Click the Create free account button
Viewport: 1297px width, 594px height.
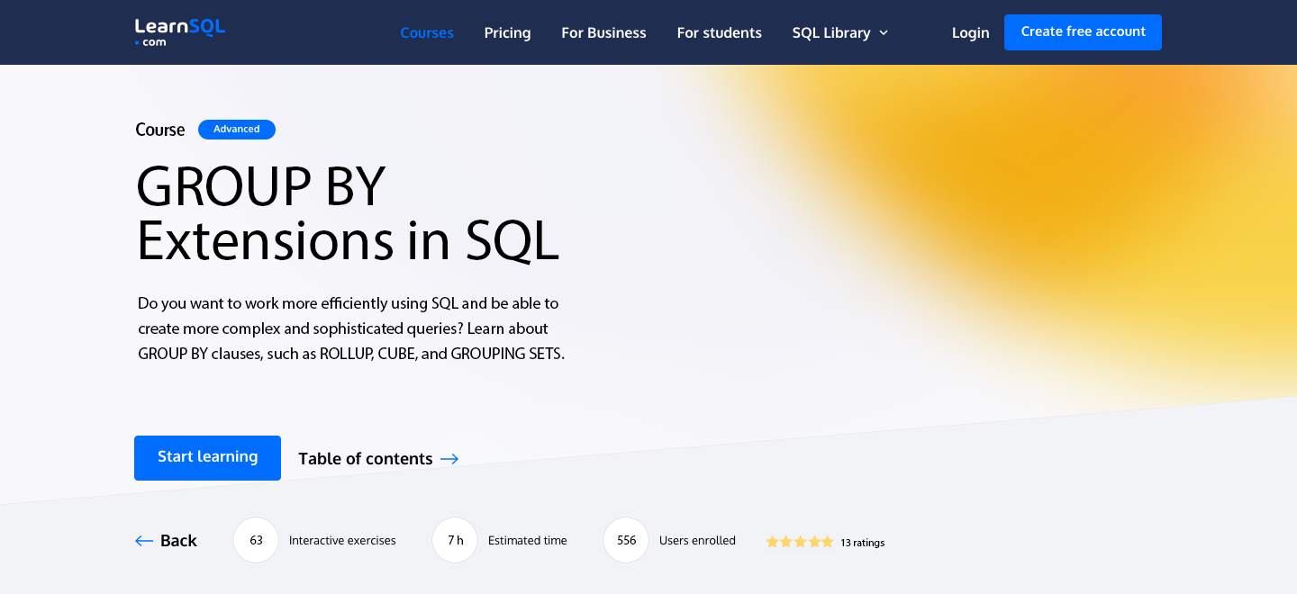(x=1083, y=32)
